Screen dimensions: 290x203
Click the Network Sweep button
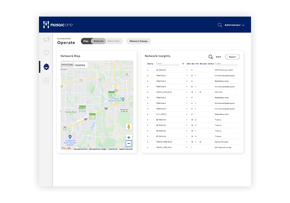138,41
